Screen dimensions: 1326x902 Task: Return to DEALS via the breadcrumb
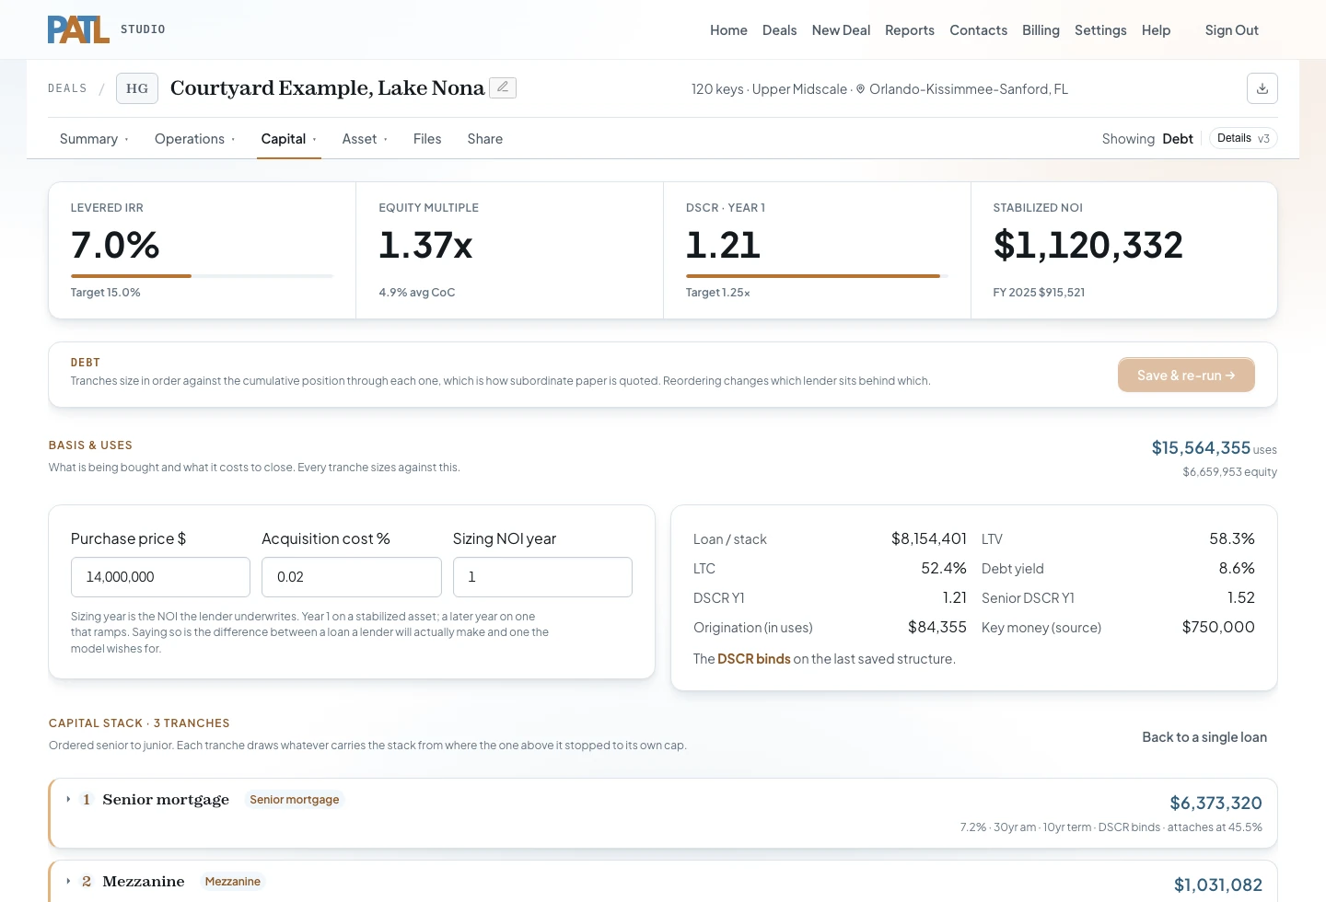click(x=67, y=88)
